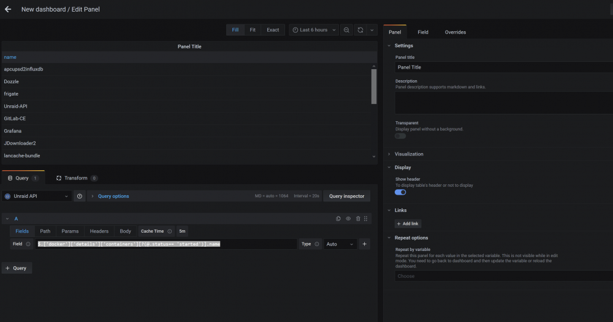Image resolution: width=613 pixels, height=322 pixels.
Task: Open the Unraid API data source dropdown
Action: (x=37, y=197)
